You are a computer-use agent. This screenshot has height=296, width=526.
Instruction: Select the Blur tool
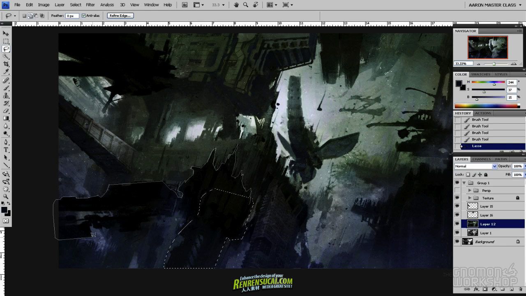click(6, 126)
